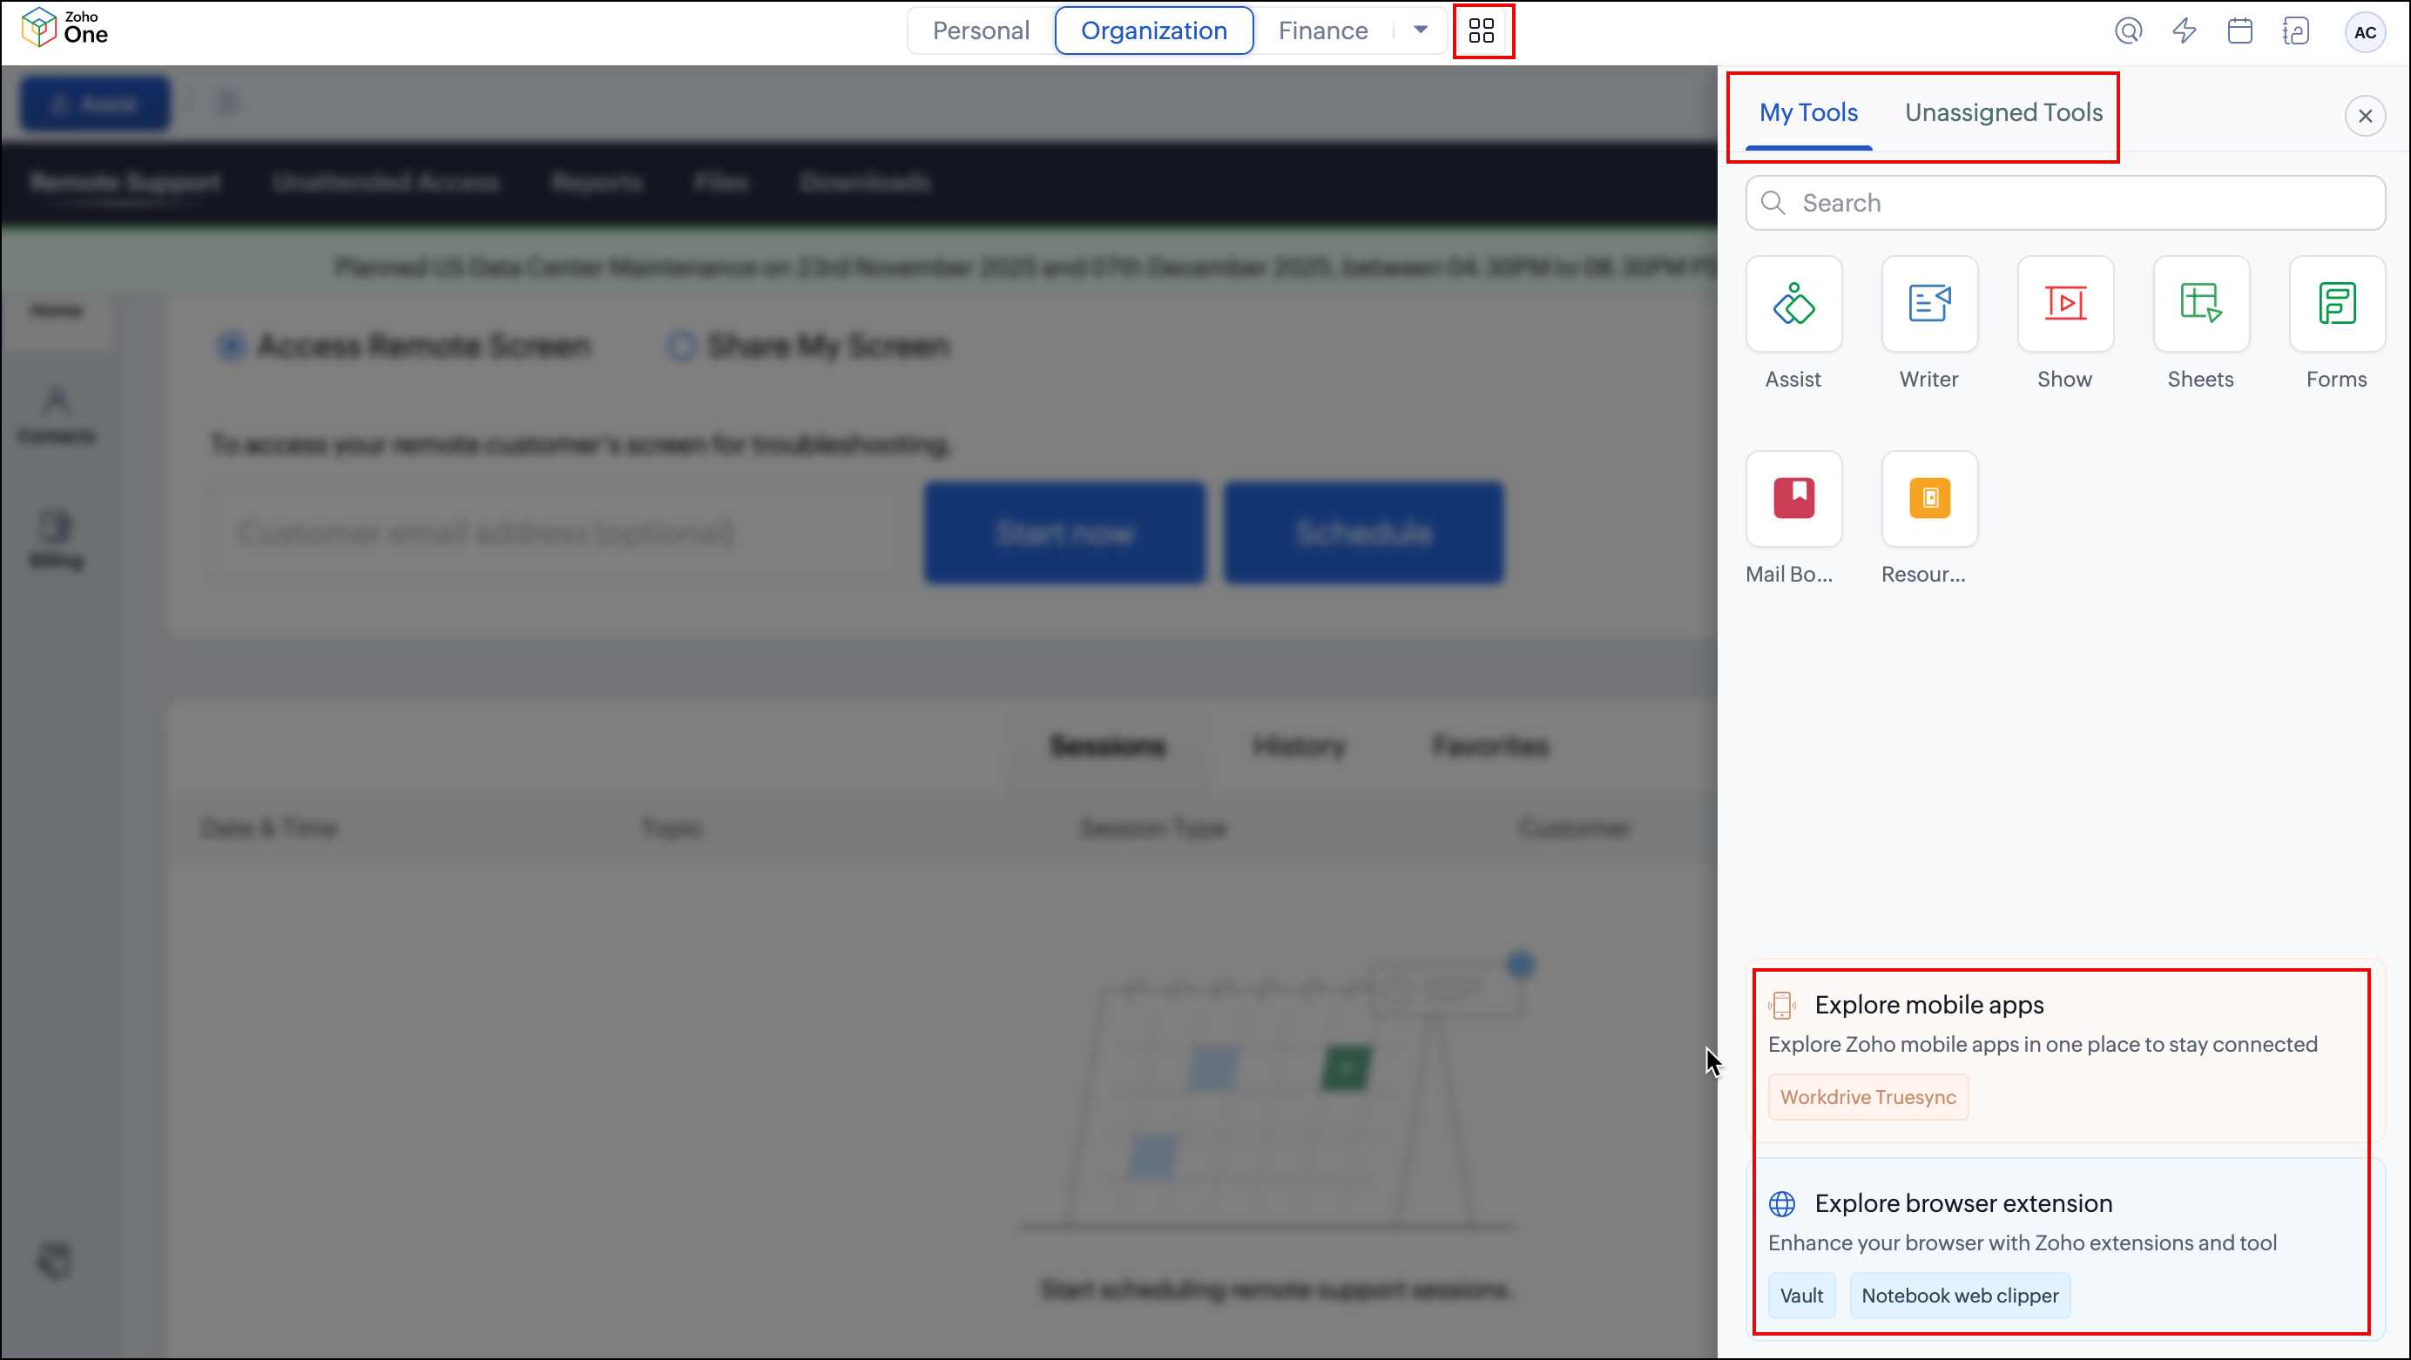Select Access Remote Screen radio option
The width and height of the screenshot is (2411, 1360).
[231, 346]
